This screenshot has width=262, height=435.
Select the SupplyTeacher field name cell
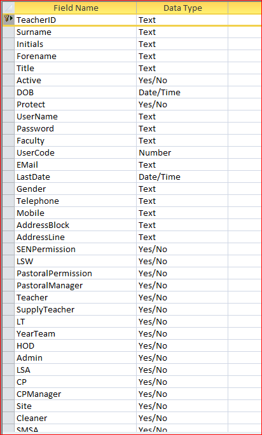pos(76,309)
